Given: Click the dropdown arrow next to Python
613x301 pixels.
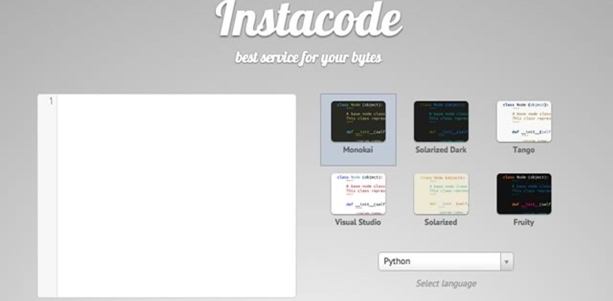Looking at the screenshot, I should click(x=507, y=261).
